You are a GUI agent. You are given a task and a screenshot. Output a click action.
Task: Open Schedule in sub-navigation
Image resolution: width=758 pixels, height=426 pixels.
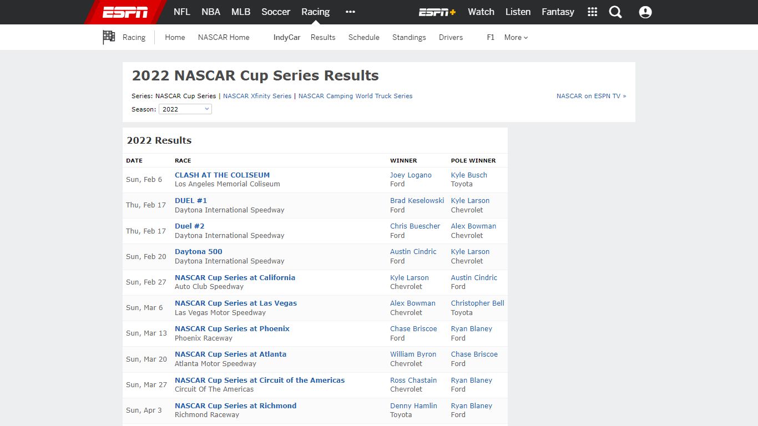coord(364,37)
